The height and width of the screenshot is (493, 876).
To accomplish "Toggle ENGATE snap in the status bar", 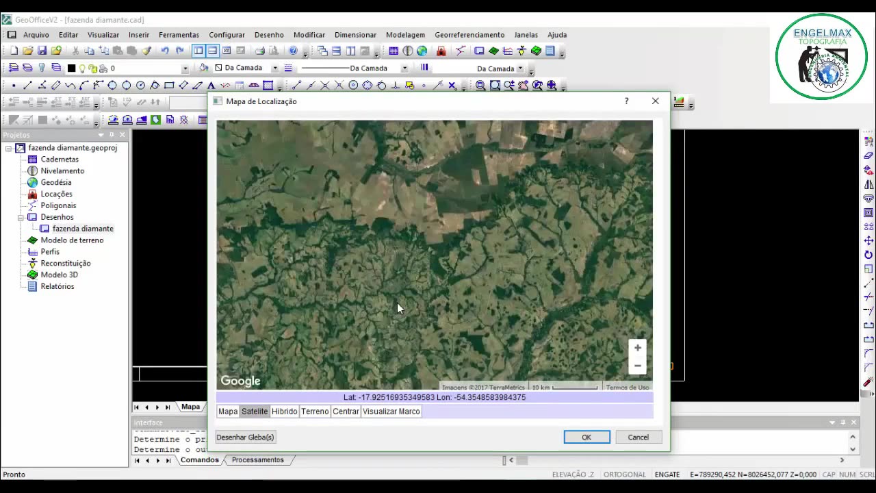I will (x=667, y=475).
